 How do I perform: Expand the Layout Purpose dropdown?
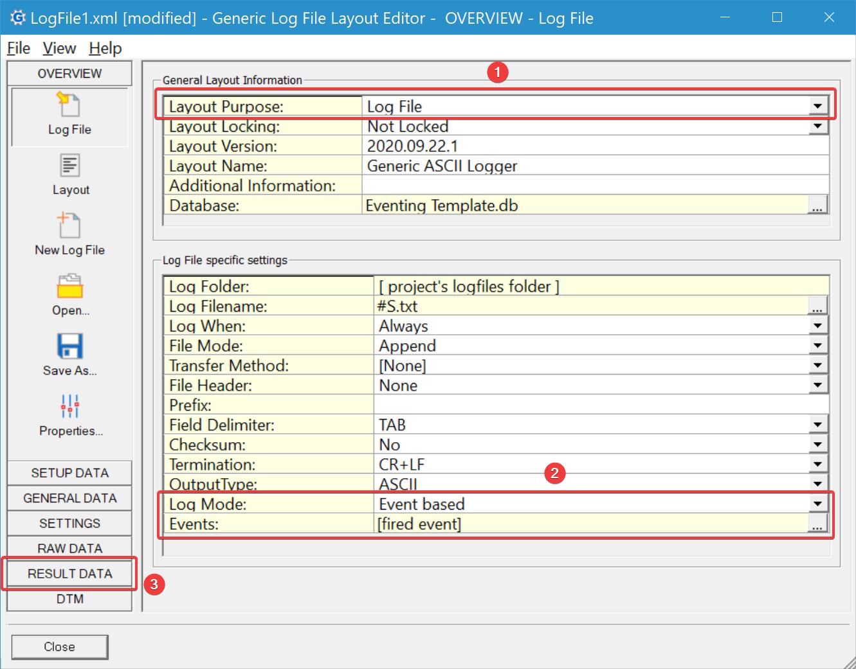point(817,107)
